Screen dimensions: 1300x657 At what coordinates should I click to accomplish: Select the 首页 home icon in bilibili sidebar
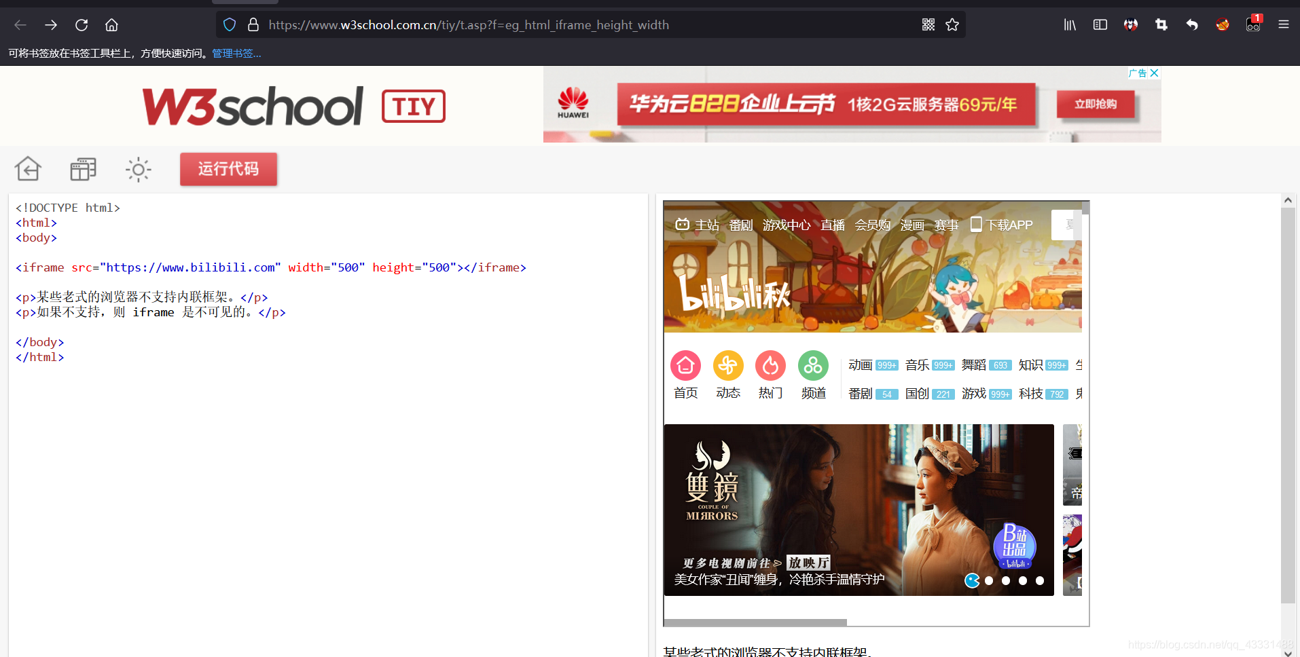pyautogui.click(x=685, y=365)
